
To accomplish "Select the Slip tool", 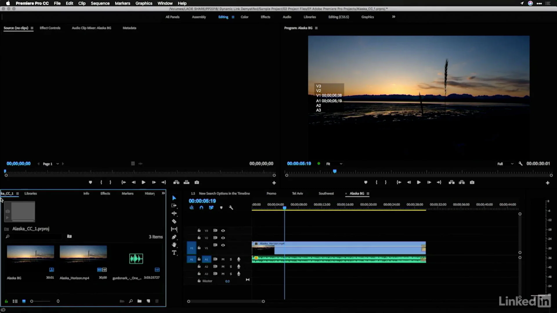I will (174, 229).
